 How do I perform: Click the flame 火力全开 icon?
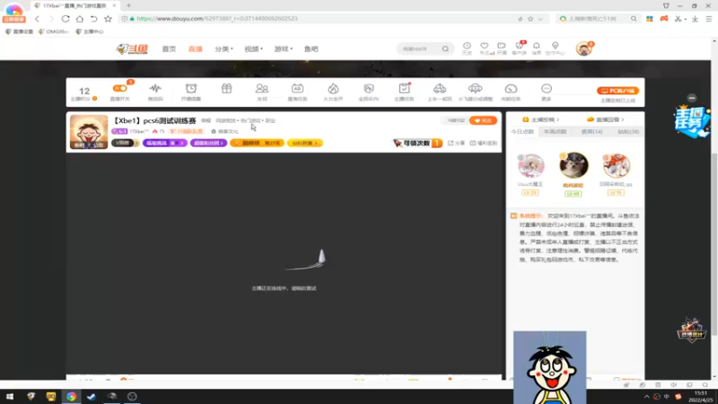[x=333, y=88]
